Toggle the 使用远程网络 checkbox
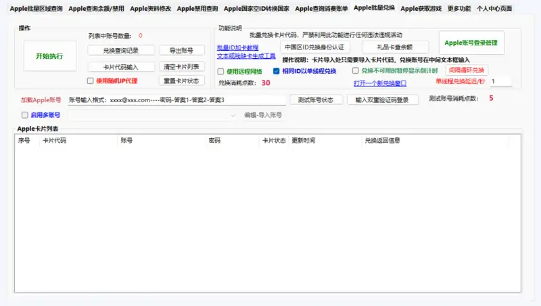This screenshot has height=306, width=541. point(221,71)
